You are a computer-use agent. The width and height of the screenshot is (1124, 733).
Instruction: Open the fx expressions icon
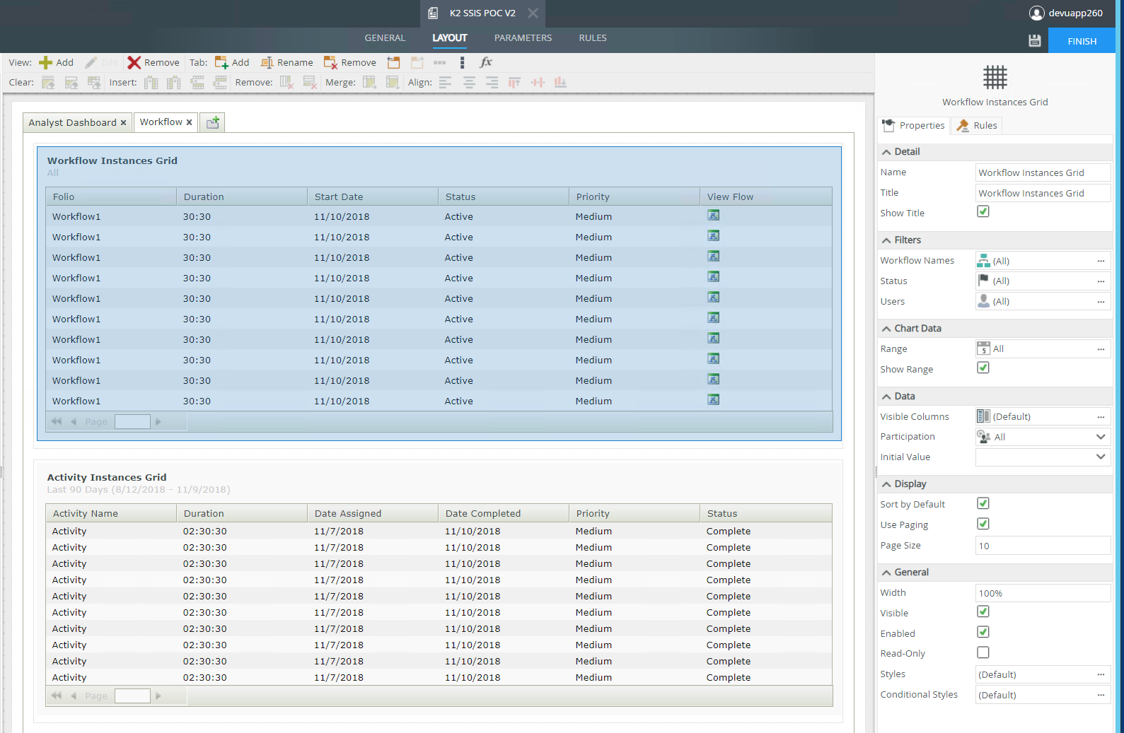coord(486,63)
